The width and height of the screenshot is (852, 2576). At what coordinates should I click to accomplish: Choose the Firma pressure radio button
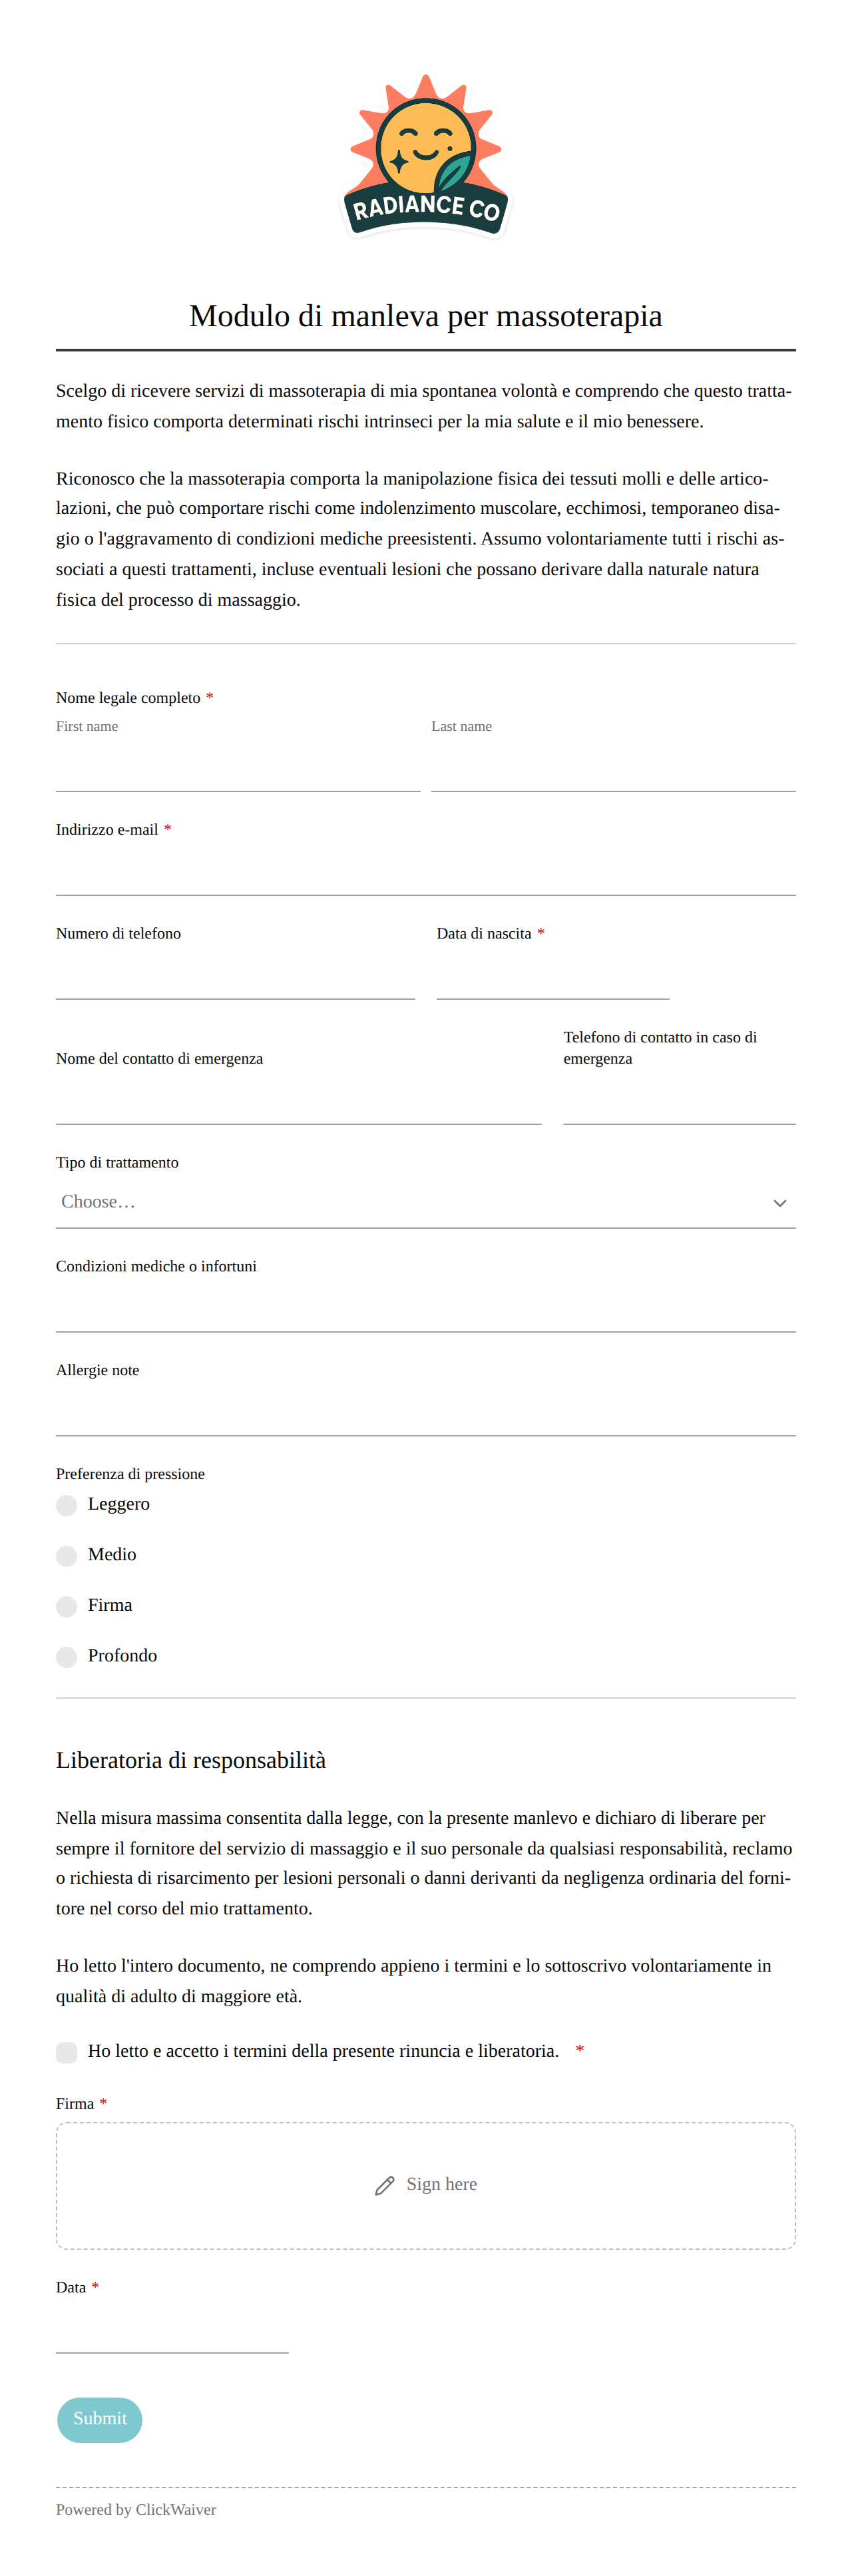(66, 1606)
